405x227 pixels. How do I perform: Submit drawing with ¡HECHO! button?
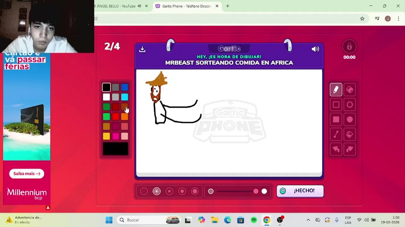pyautogui.click(x=300, y=191)
